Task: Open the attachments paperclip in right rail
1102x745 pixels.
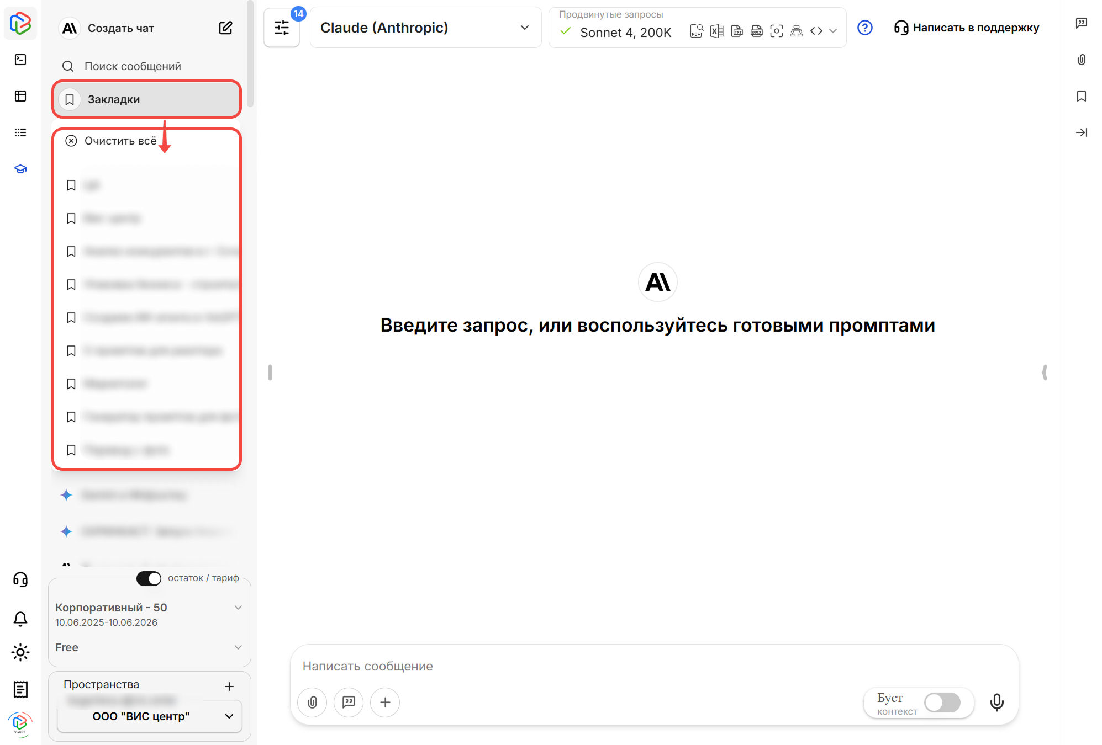Action: pos(1082,60)
